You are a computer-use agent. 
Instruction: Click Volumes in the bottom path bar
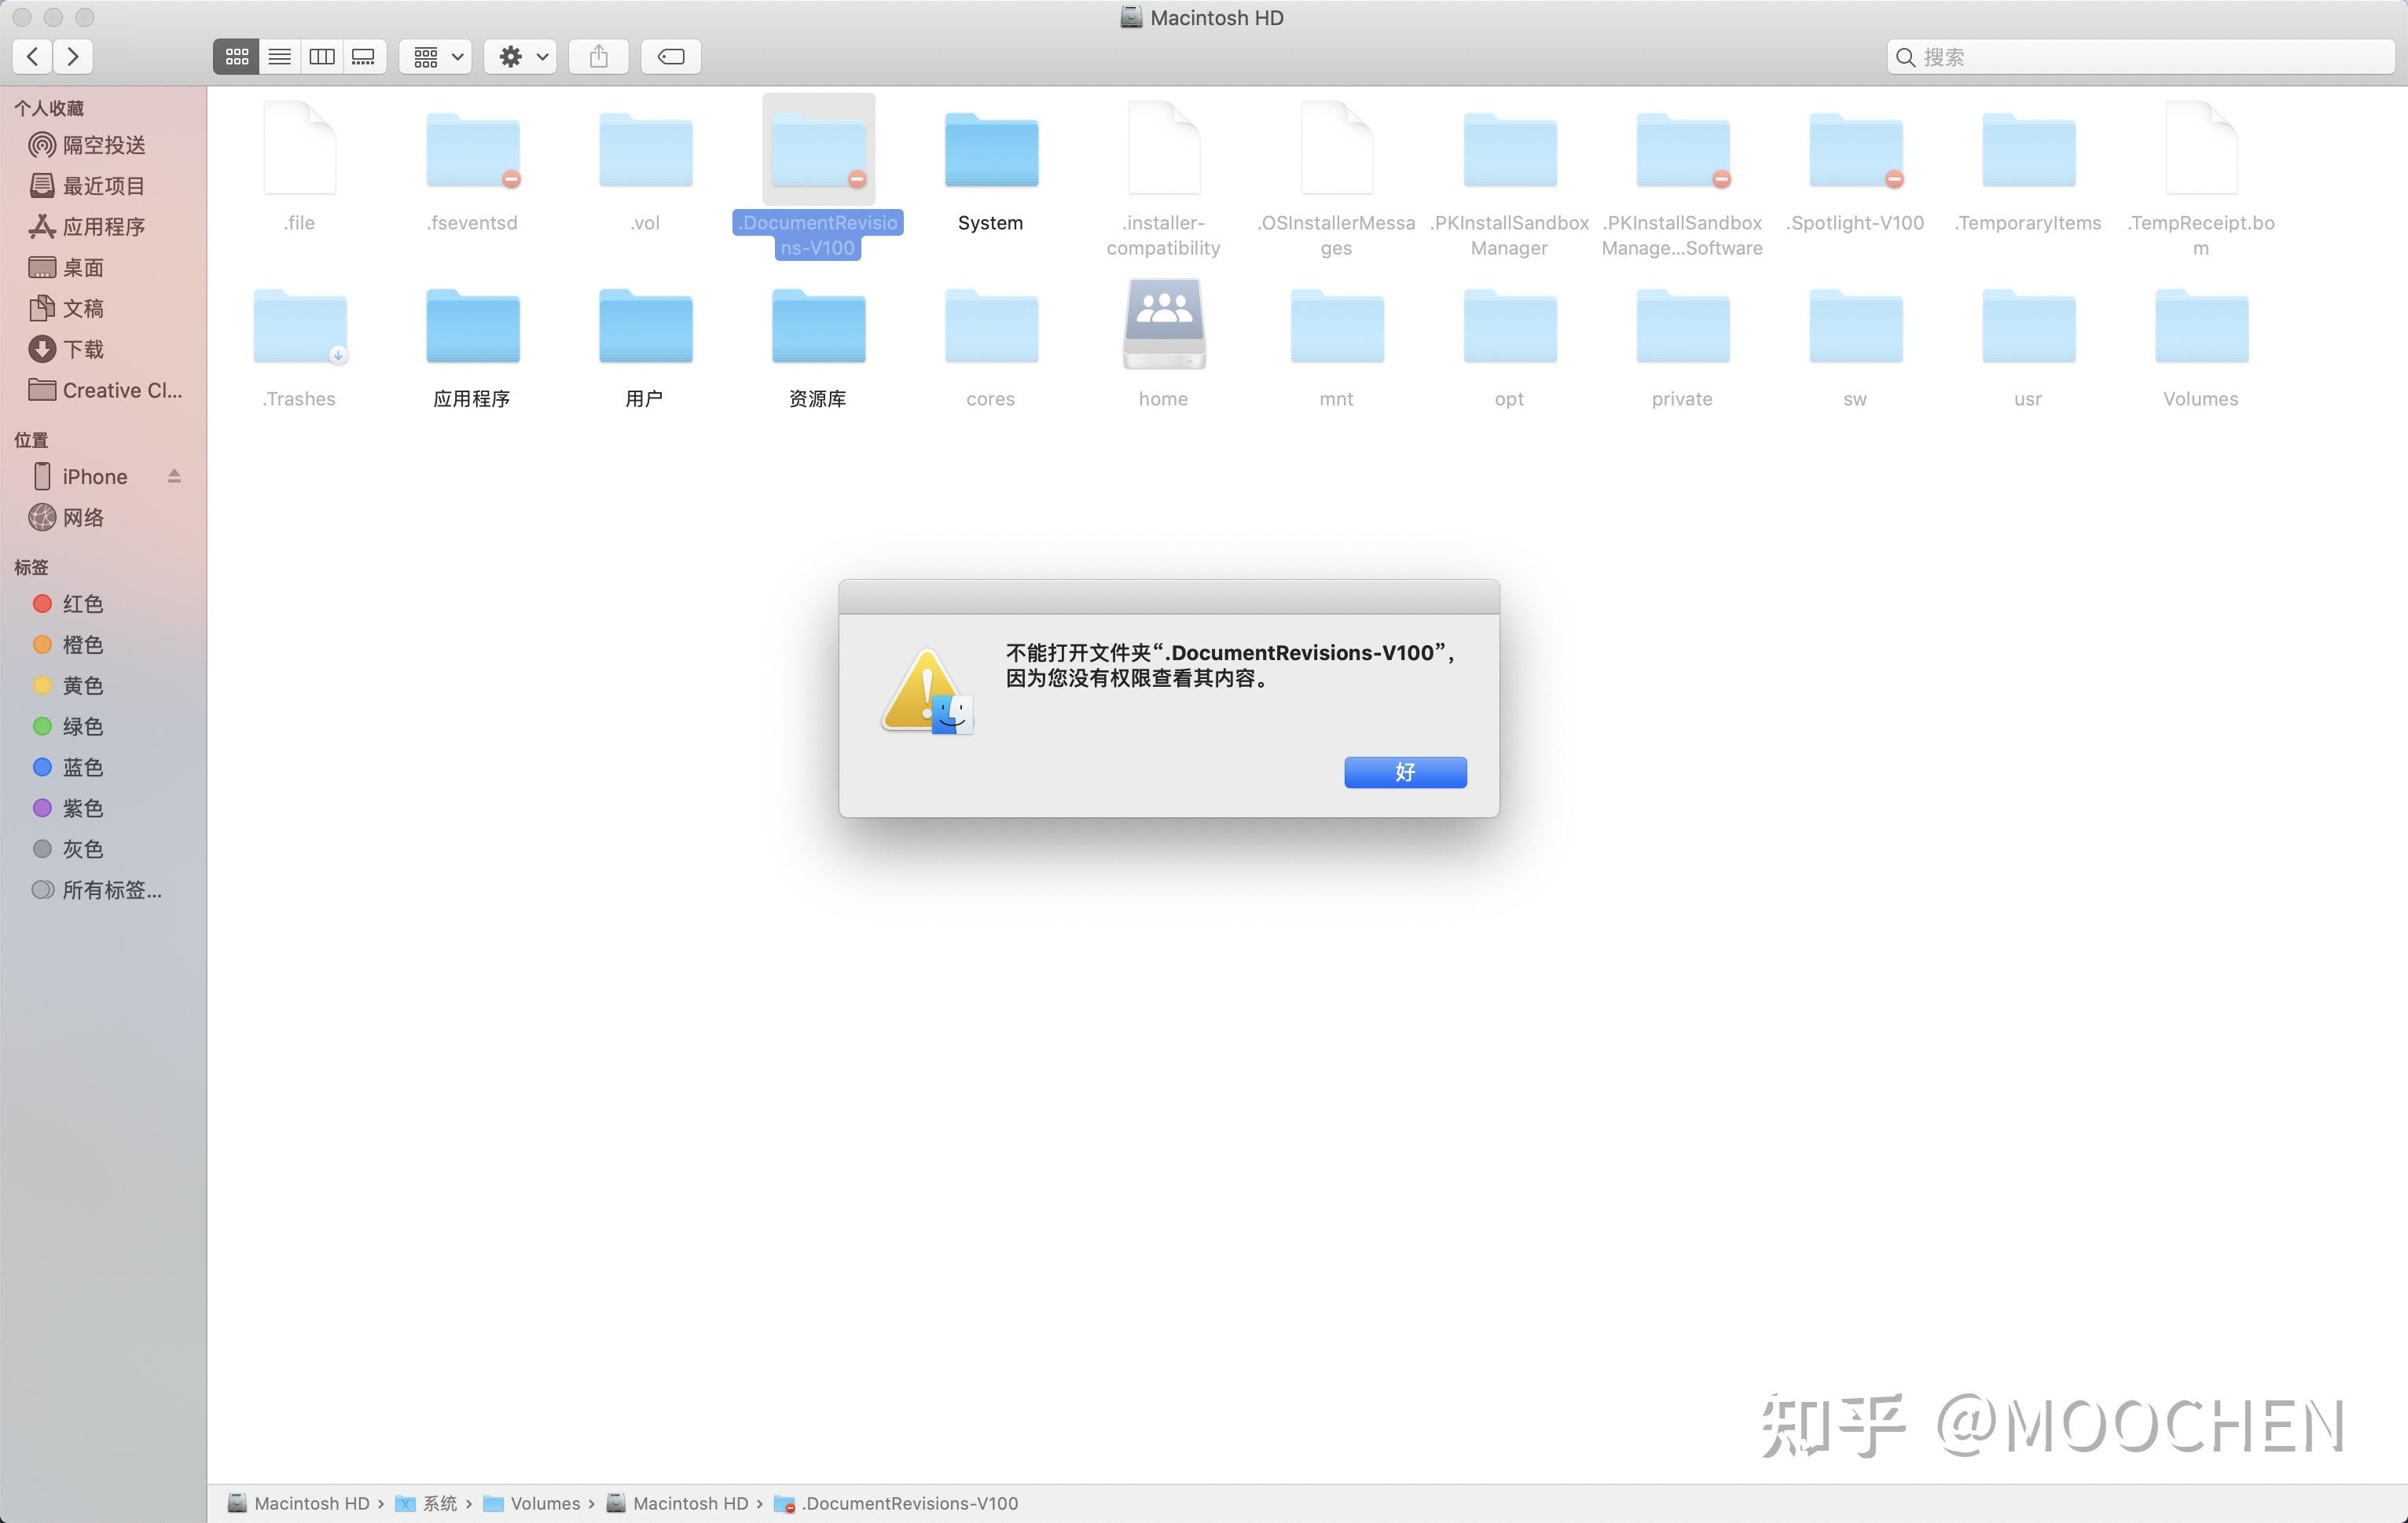click(x=544, y=1503)
